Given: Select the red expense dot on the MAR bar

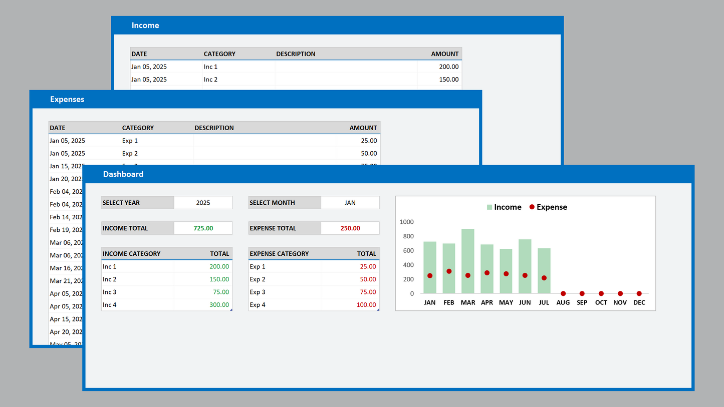Looking at the screenshot, I should (468, 275).
